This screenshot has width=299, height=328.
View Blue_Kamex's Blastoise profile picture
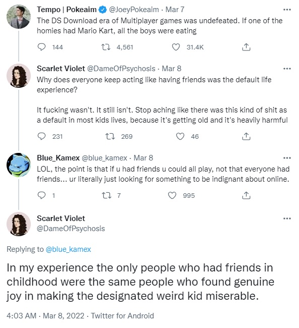click(x=19, y=165)
